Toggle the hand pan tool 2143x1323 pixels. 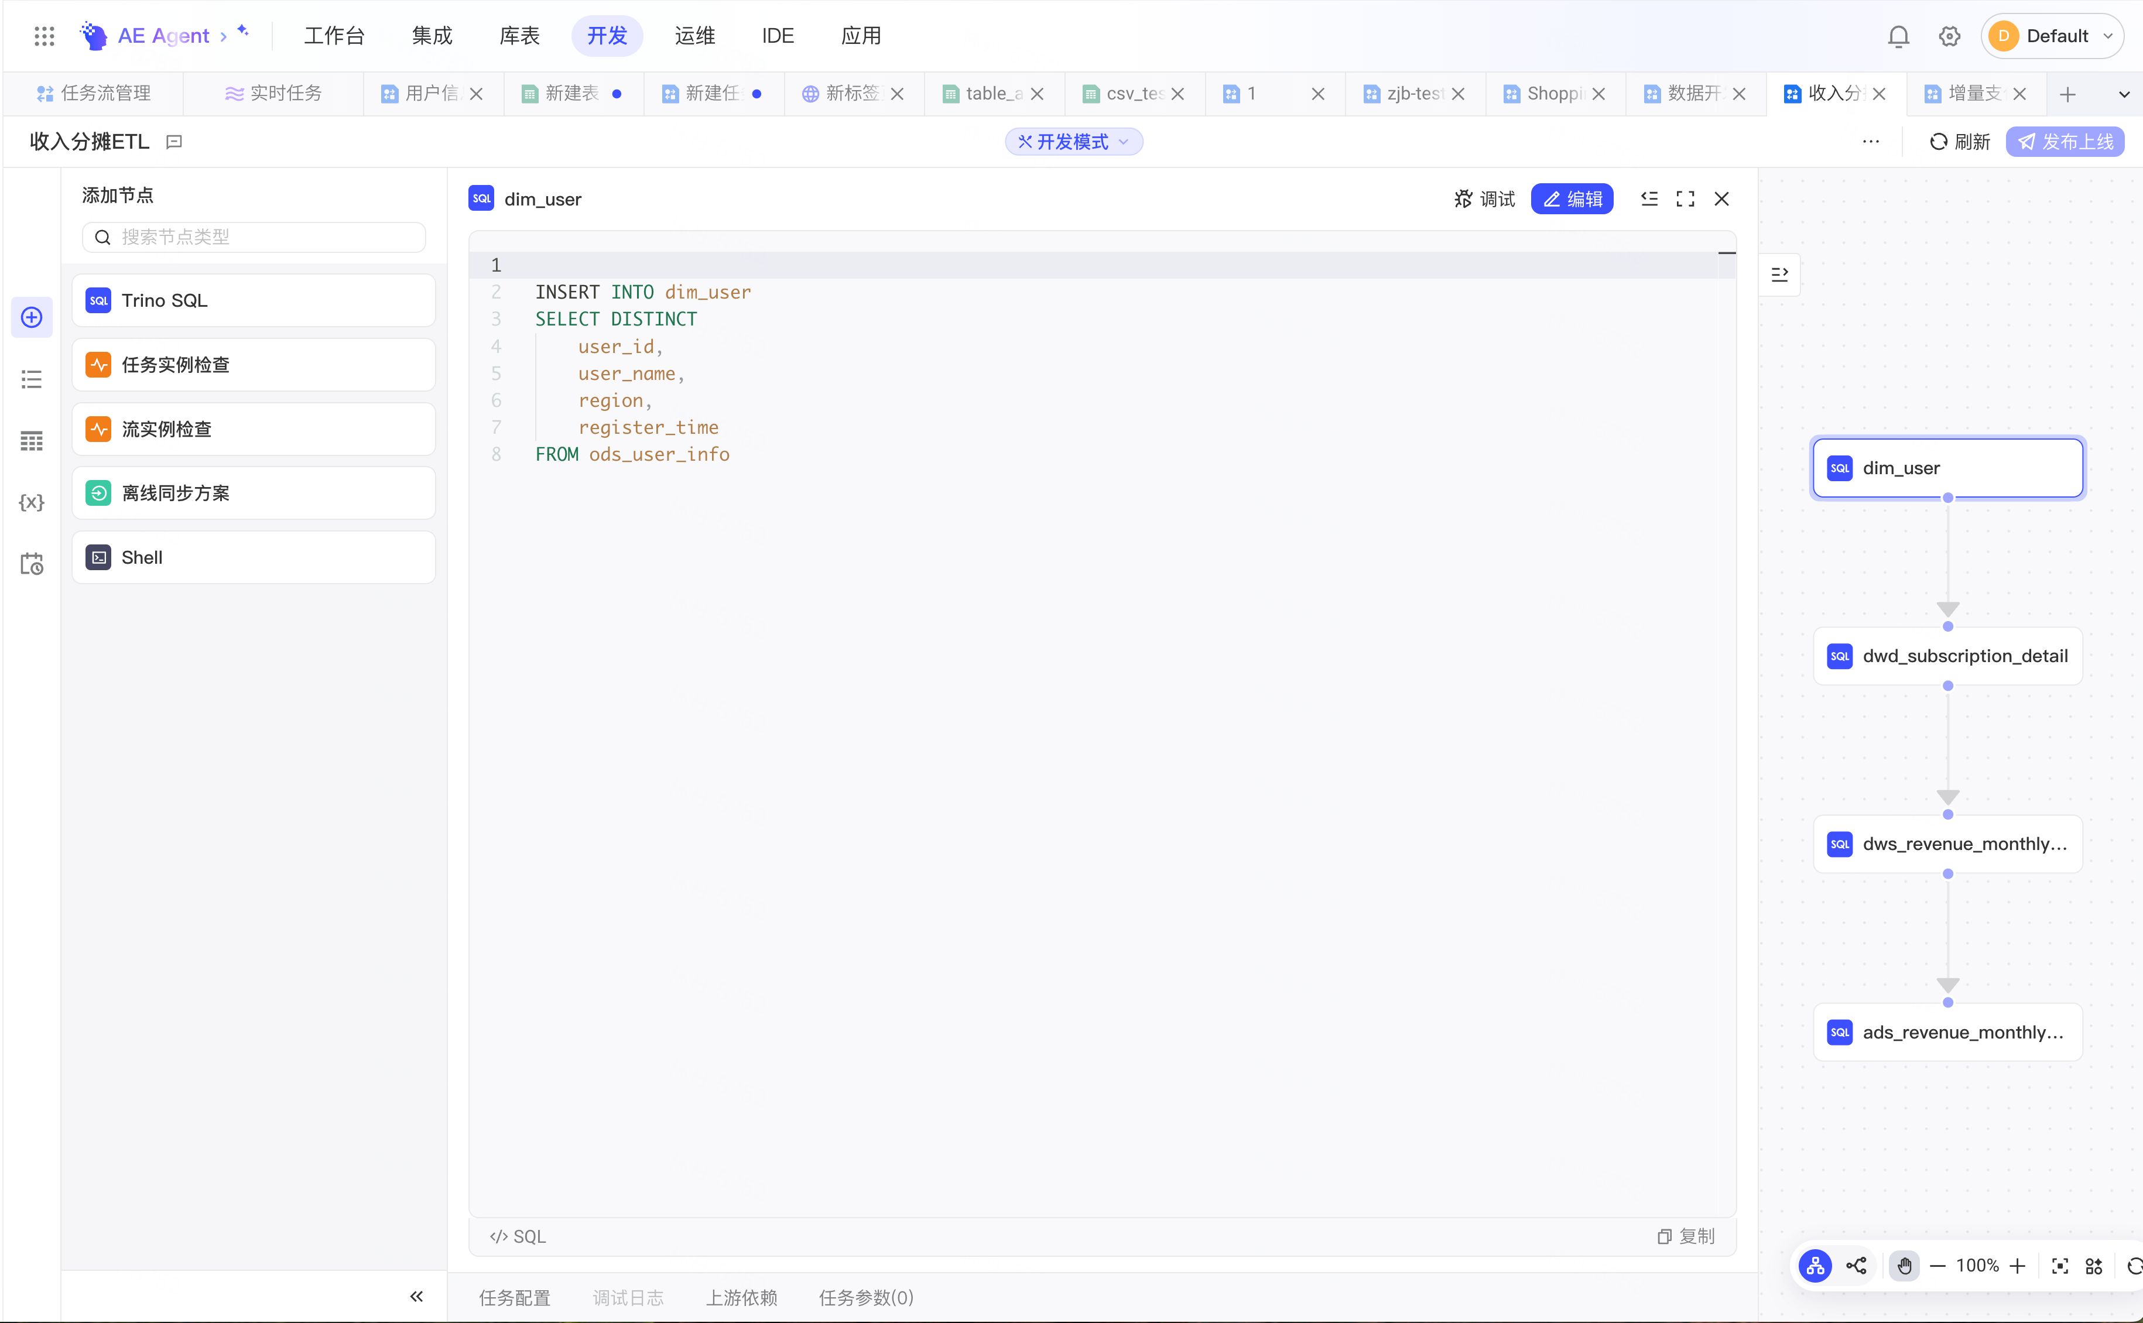tap(1904, 1265)
